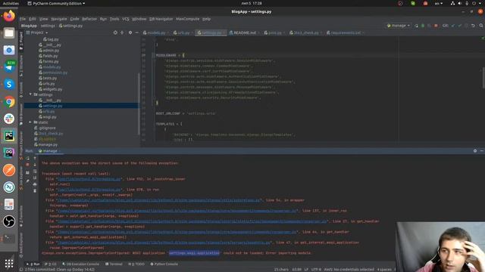Hide the Project panel with minus icon
The height and width of the screenshot is (272, 485).
(x=136, y=32)
